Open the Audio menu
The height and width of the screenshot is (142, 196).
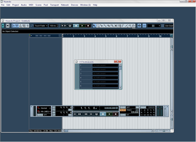click(x=24, y=5)
